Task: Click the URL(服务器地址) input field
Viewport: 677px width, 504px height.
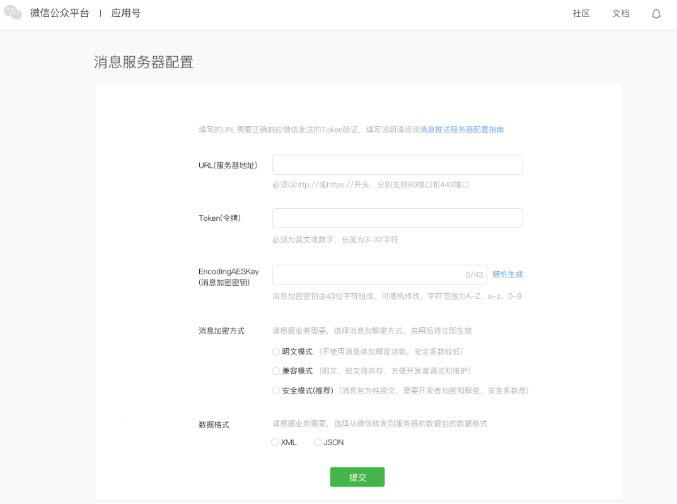Action: [x=397, y=164]
